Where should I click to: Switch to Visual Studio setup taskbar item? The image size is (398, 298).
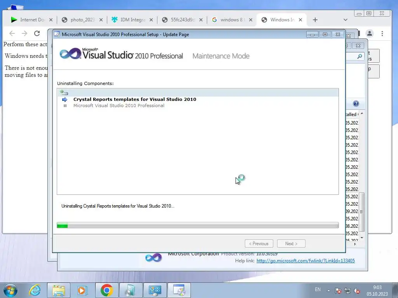179,290
